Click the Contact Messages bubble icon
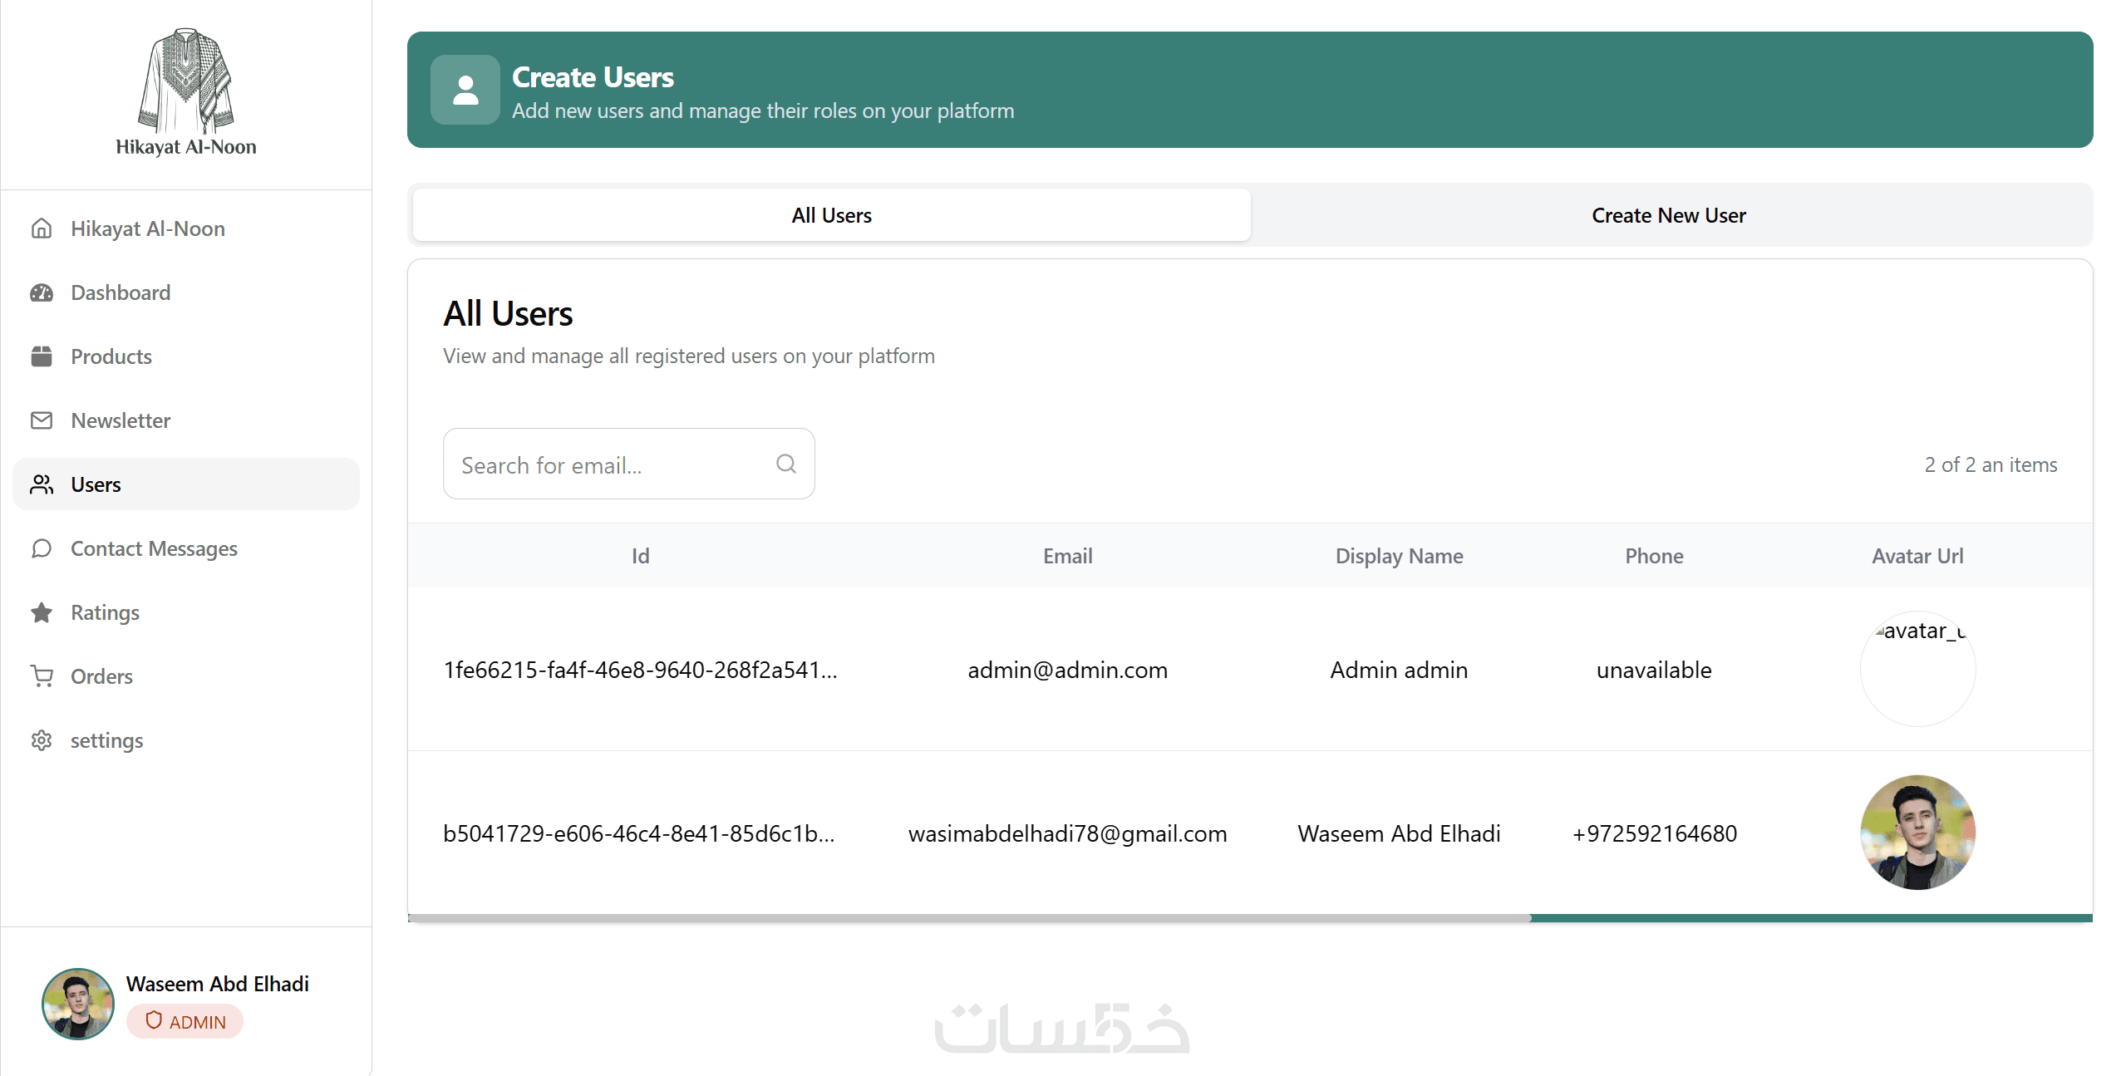 42,548
